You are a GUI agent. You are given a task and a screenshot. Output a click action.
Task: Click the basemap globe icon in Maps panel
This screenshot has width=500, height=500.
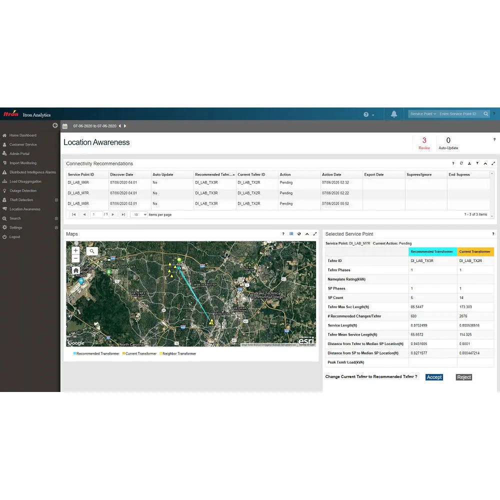click(x=299, y=234)
